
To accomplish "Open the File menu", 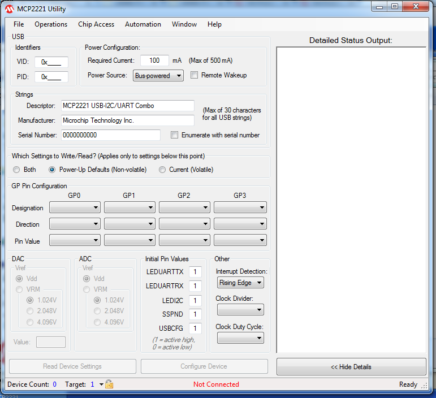I will [19, 24].
